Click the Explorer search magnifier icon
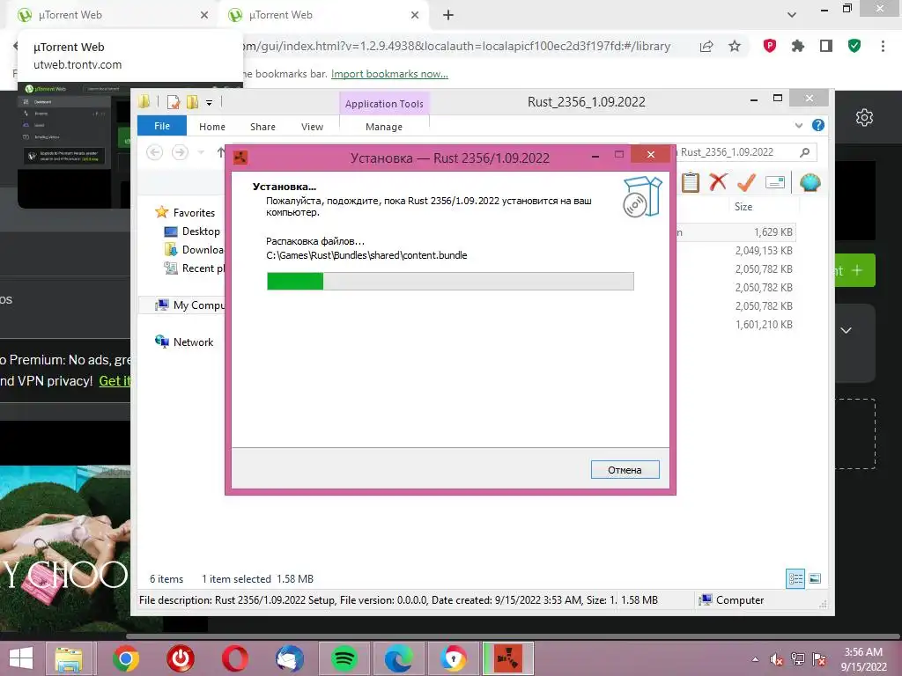 point(805,152)
